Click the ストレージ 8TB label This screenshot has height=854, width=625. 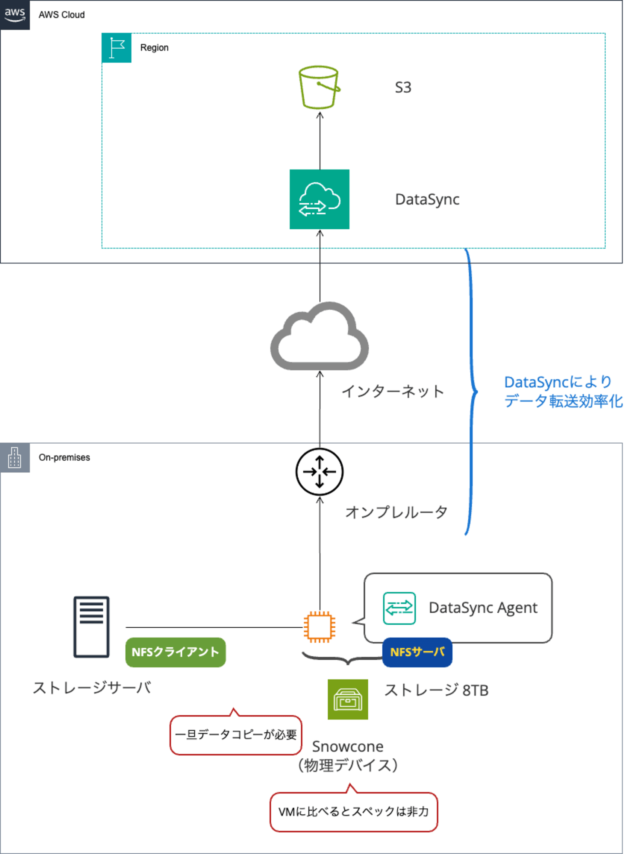coord(437,690)
